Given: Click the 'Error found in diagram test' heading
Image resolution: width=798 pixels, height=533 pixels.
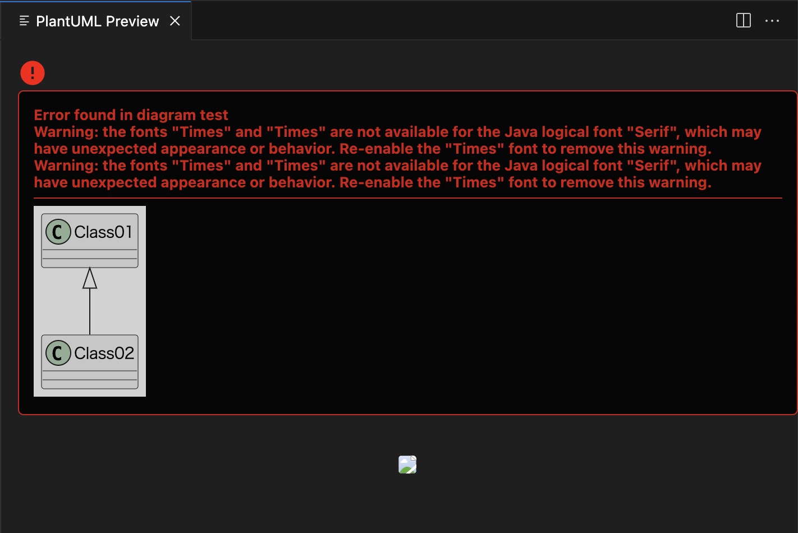Looking at the screenshot, I should 131,115.
